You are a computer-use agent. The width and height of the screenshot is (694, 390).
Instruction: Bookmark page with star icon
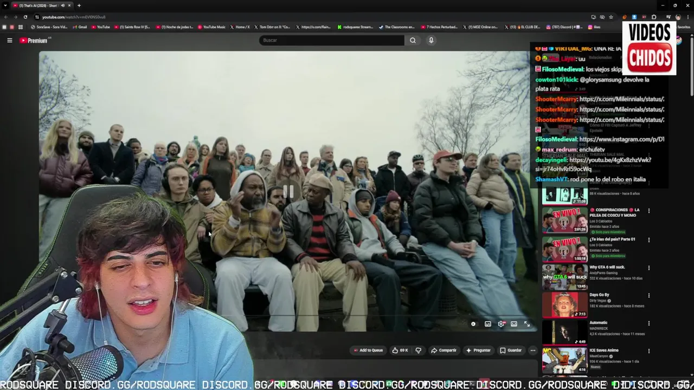[611, 17]
